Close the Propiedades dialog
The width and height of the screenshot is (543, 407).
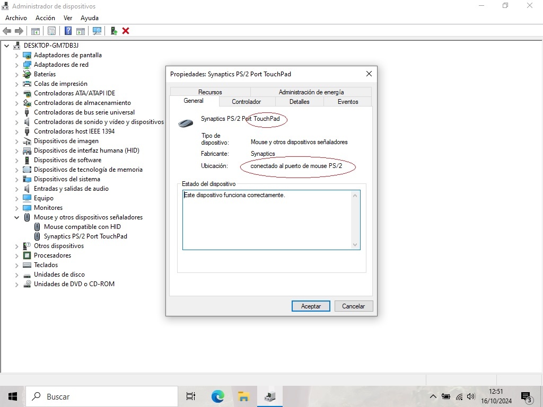(x=369, y=74)
